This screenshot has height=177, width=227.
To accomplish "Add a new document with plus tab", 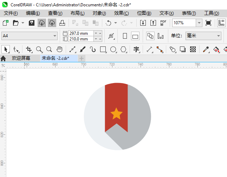I will [82, 58].
